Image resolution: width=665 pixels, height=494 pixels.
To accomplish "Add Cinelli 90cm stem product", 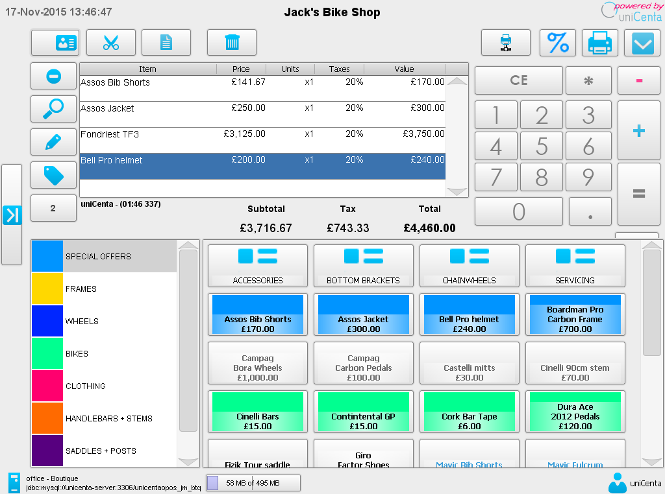I will [x=575, y=363].
